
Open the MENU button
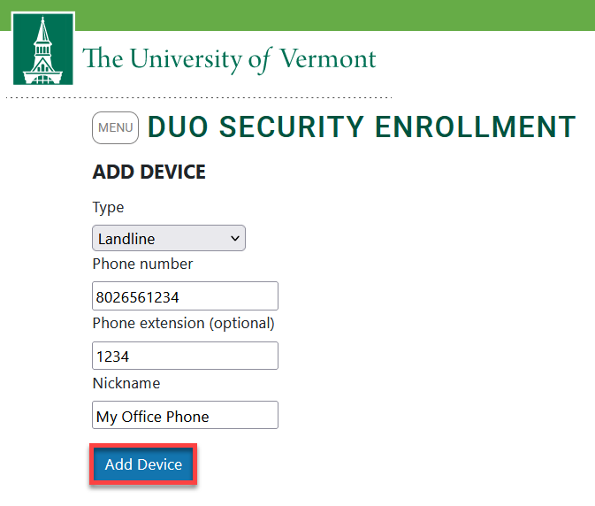click(x=115, y=127)
